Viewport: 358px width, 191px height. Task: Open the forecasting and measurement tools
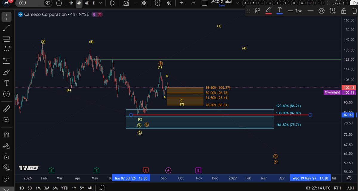pyautogui.click(x=6, y=61)
